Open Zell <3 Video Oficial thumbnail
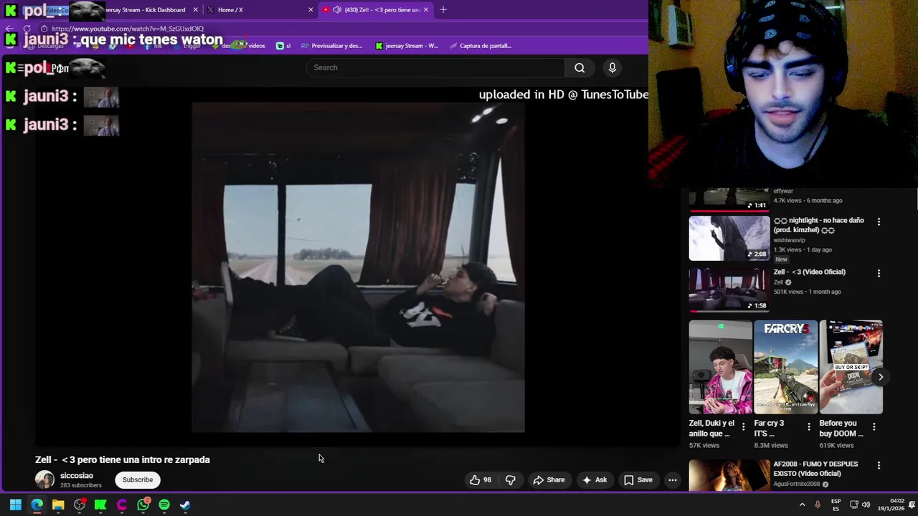 (729, 290)
